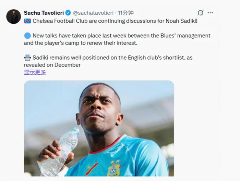
Task: Click the Sacha Tavolieri display name
Action: coord(44,13)
